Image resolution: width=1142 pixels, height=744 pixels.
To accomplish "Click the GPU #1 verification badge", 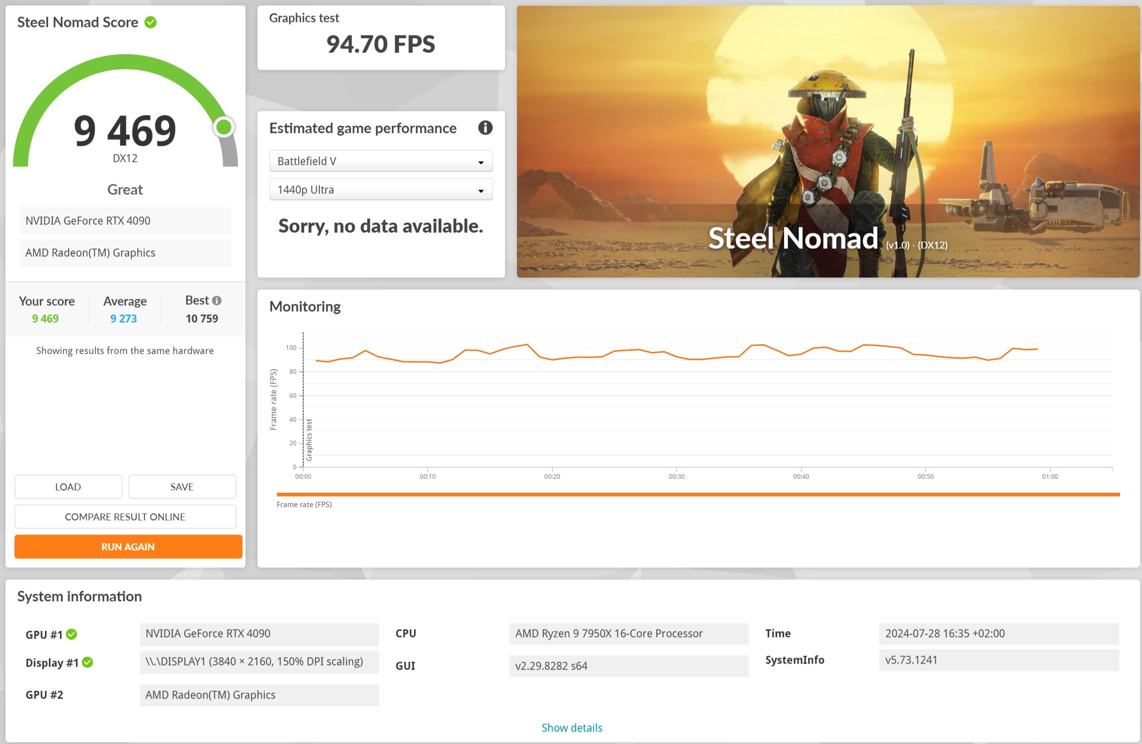I will tap(72, 634).
